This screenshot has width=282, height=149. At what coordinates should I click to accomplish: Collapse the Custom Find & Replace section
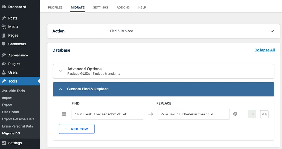tap(163, 89)
